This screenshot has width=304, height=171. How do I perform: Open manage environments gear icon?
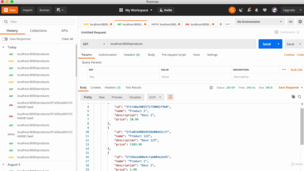click(300, 22)
